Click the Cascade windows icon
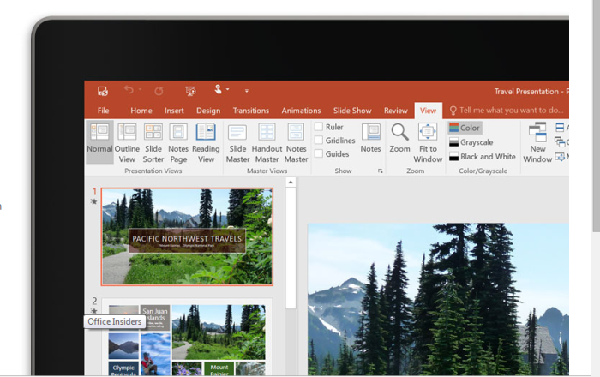This screenshot has height=377, width=600. point(560,142)
